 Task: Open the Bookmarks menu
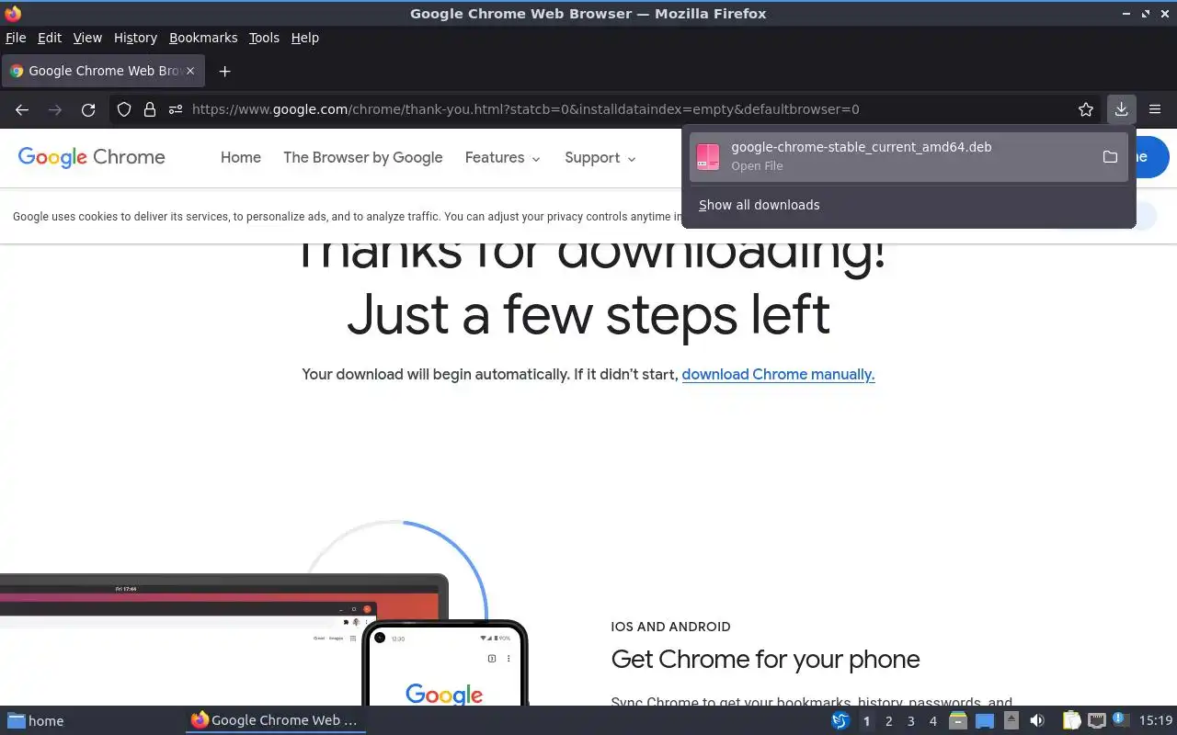coord(203,38)
